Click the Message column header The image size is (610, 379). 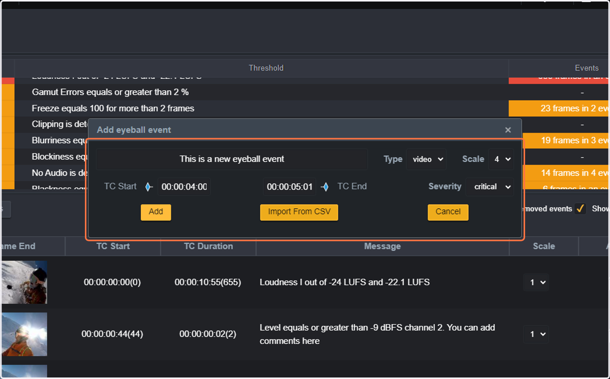pyautogui.click(x=382, y=246)
